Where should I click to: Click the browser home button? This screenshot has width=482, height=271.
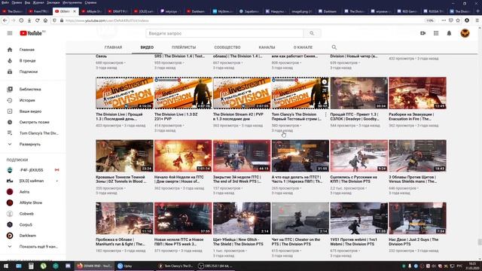[45, 20]
